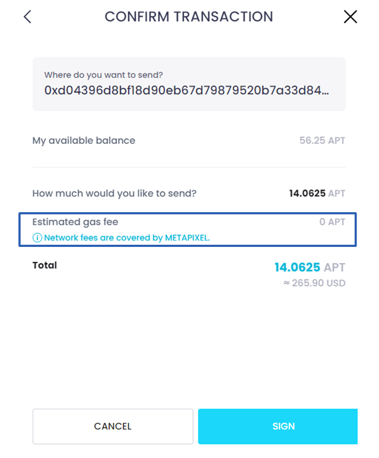The width and height of the screenshot is (379, 458).
Task: Click the divider line below available balance
Action: coord(189,167)
